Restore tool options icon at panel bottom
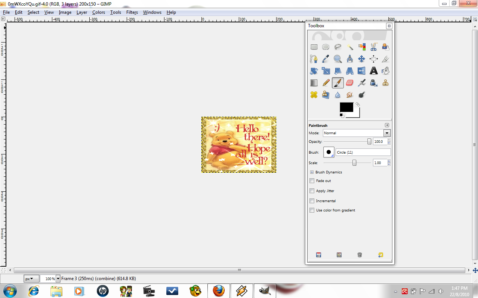The width and height of the screenshot is (478, 298). 339,255
